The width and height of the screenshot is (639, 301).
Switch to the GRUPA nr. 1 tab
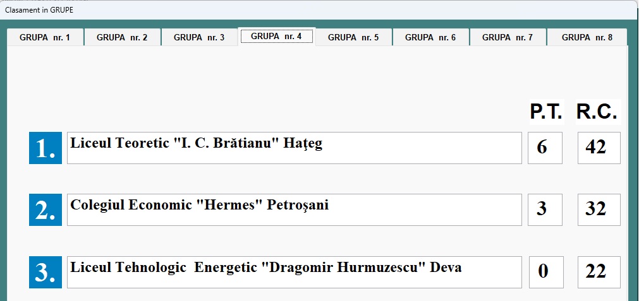(44, 37)
